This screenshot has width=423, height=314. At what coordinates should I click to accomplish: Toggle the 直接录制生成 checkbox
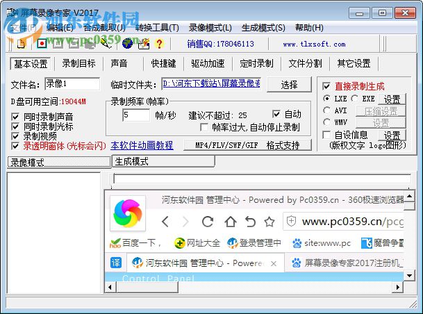click(x=326, y=86)
